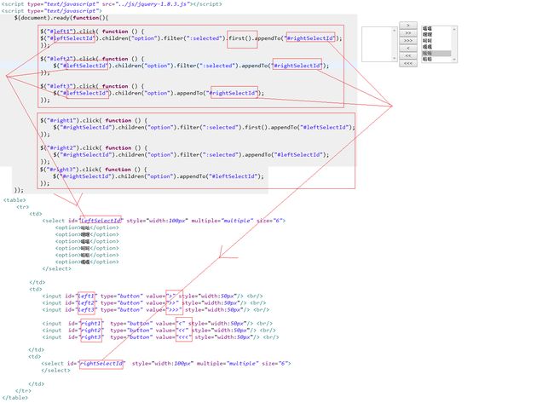Image resolution: width=554 pixels, height=403 pixels.
Task: Click the $("#right3").click( function line
Action: (x=94, y=170)
